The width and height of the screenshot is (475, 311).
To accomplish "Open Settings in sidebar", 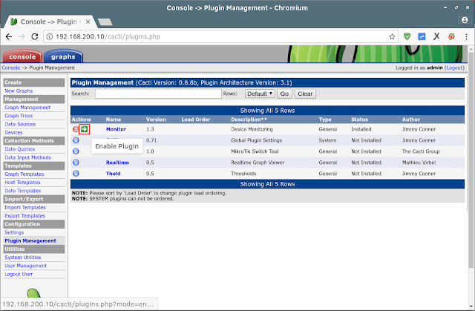I will 14,232.
